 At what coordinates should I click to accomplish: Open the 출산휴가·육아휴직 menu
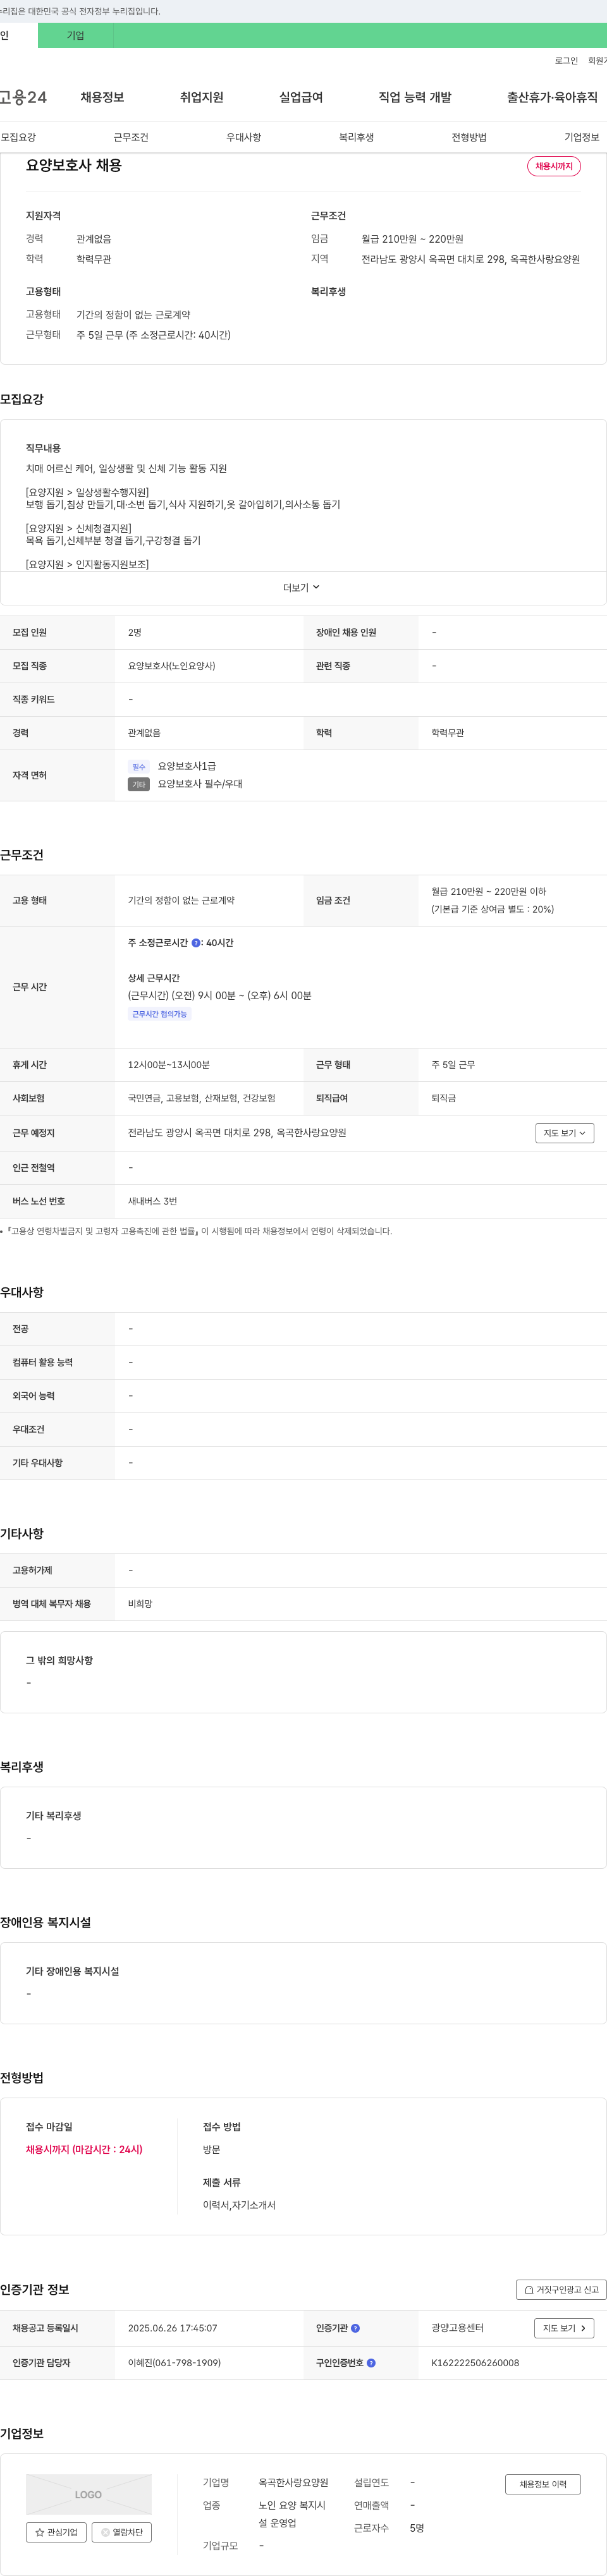click(552, 97)
